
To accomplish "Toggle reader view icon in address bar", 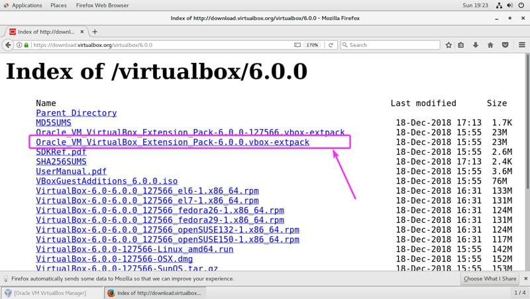I will click(x=297, y=45).
